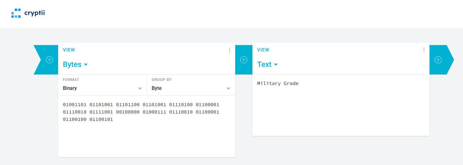Viewport: 463px width, 165px height.
Task: Click the chevron next to Byte
Action: click(x=228, y=88)
